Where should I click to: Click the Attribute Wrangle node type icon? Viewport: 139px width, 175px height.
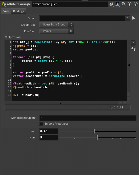tap(4, 4)
